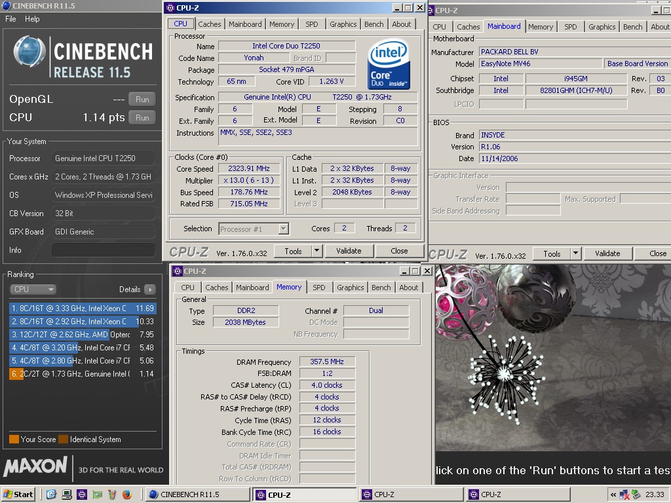Open Caches tab in the Memory CPU-Z window
671x503 pixels.
click(217, 288)
